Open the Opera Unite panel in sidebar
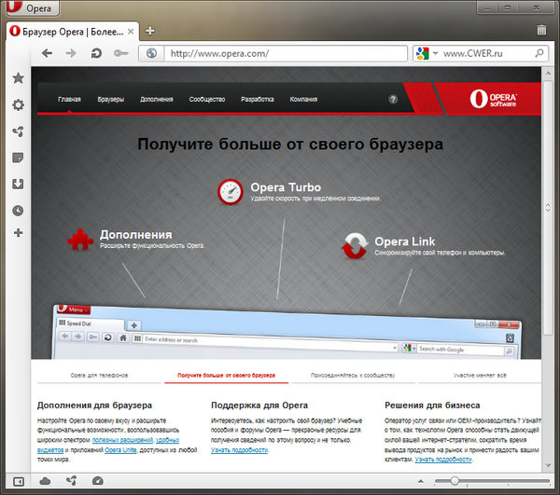Screen dimensions: 560x495 tap(18, 131)
